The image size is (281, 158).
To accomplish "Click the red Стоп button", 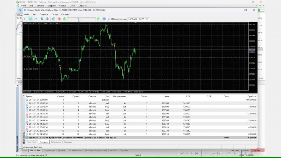I will click(257, 150).
